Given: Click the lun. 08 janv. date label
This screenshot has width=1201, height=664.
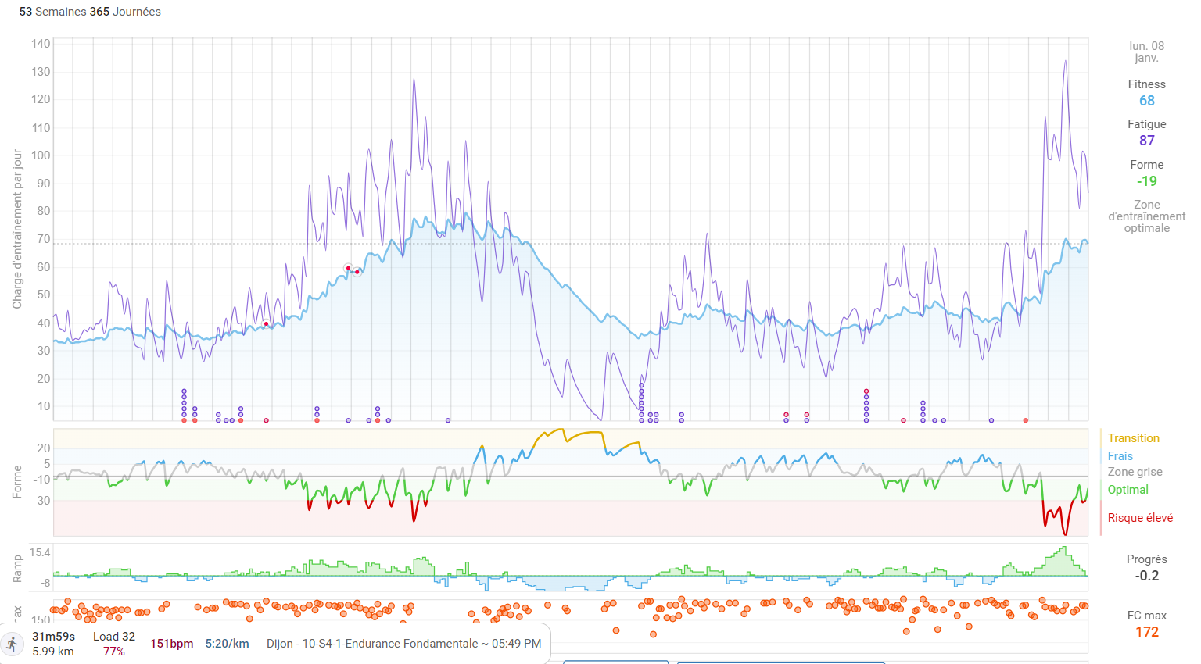Looking at the screenshot, I should 1146,52.
